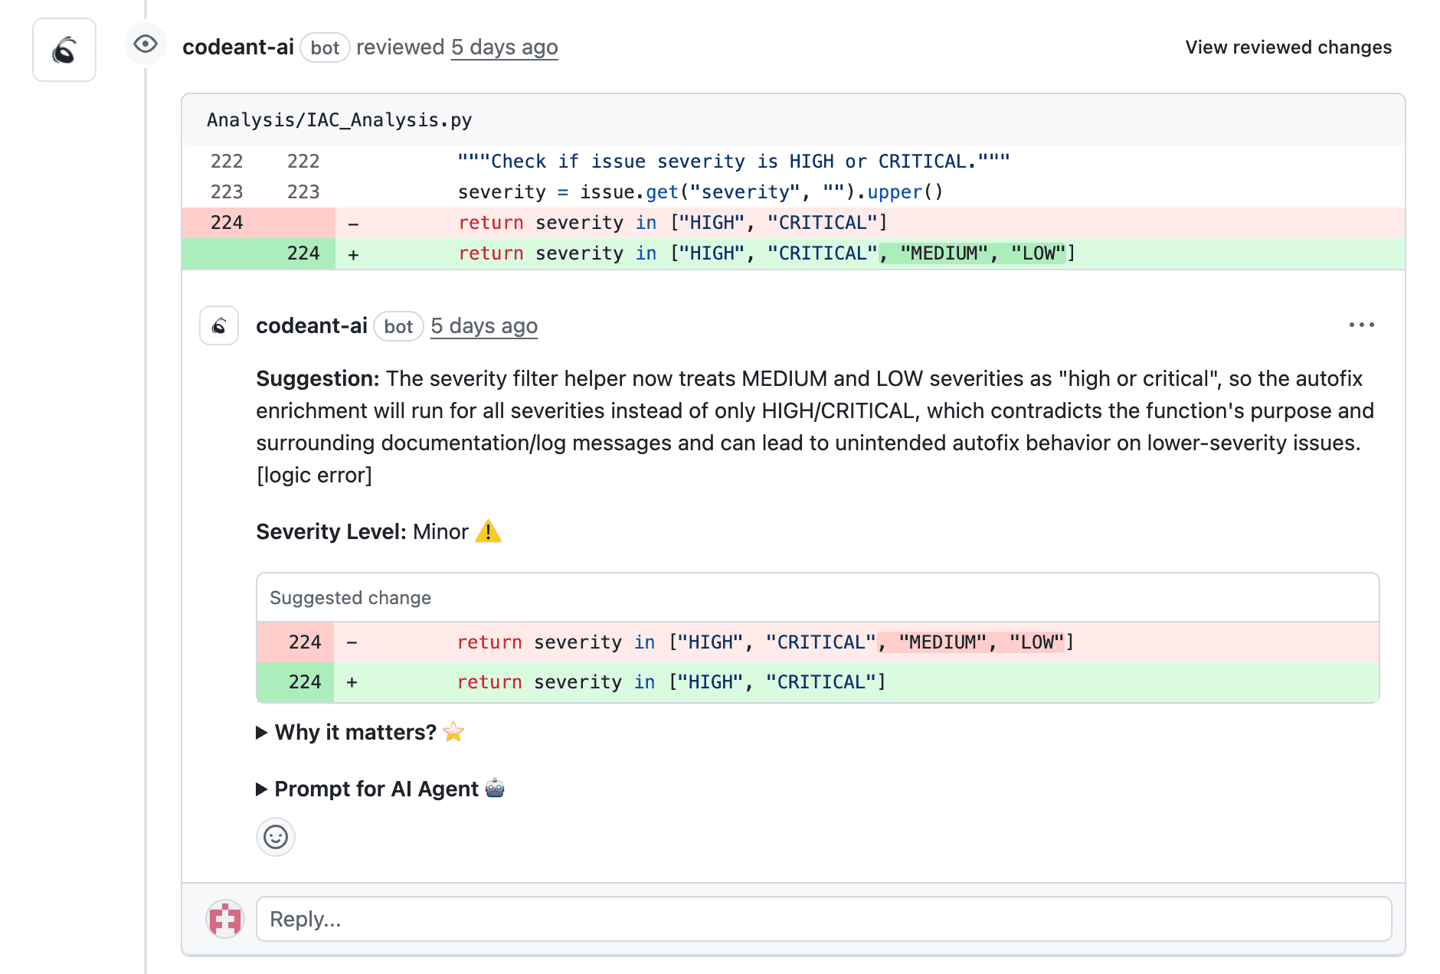Expand the "Prompt for AI Agent" section
The height and width of the screenshot is (974, 1440).
(x=375, y=789)
